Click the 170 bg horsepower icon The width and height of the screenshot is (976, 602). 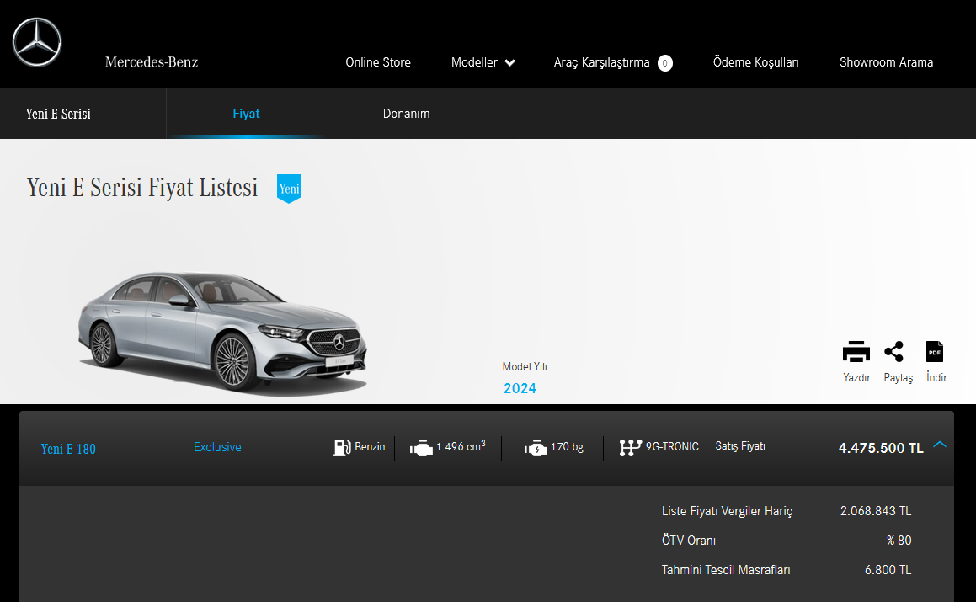[535, 448]
